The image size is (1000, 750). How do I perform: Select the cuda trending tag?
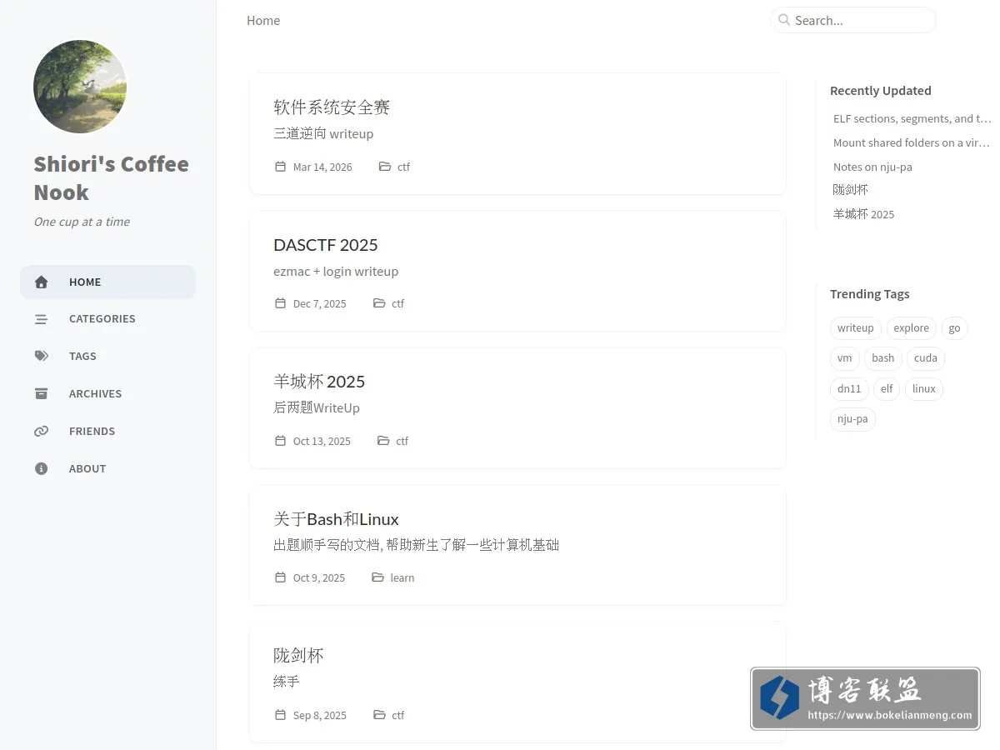(x=926, y=358)
